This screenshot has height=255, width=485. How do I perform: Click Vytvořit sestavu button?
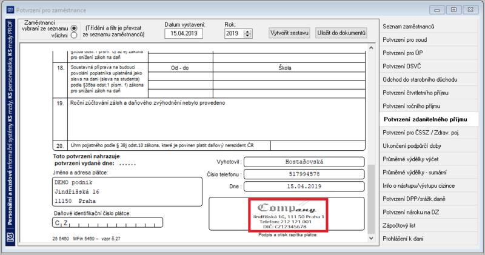289,33
